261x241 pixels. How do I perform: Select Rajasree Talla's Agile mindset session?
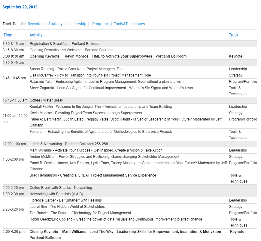pyautogui.click(x=107, y=82)
